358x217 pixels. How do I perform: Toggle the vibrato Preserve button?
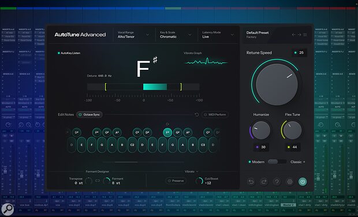point(176,181)
